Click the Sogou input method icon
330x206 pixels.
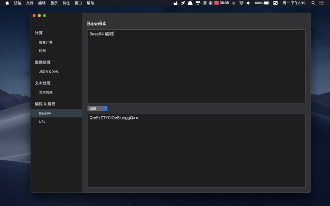(276, 3)
